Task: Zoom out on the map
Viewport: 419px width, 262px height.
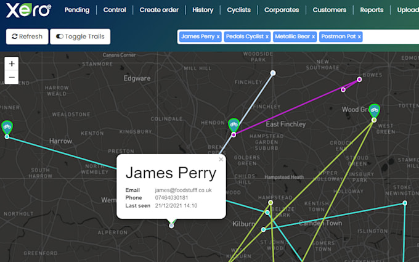Action: coord(12,78)
